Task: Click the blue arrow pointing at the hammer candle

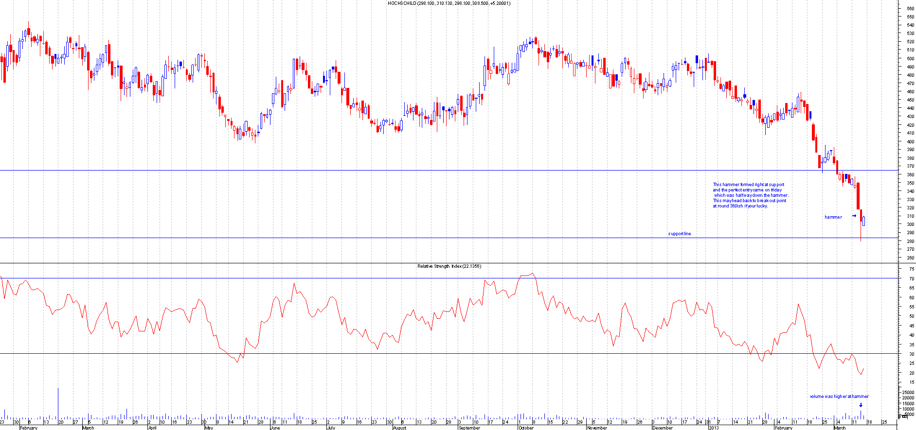Action: tap(854, 216)
